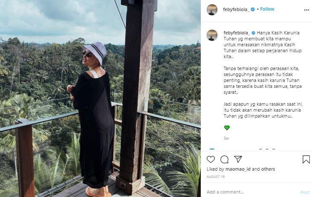Save the post with the bookmark icon
The height and width of the screenshot is (197, 312).
coord(306,160)
